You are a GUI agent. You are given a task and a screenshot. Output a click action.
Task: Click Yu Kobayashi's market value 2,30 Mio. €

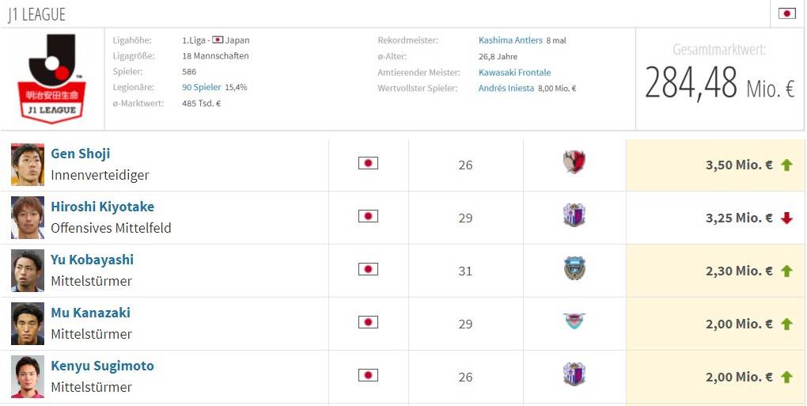coord(739,271)
